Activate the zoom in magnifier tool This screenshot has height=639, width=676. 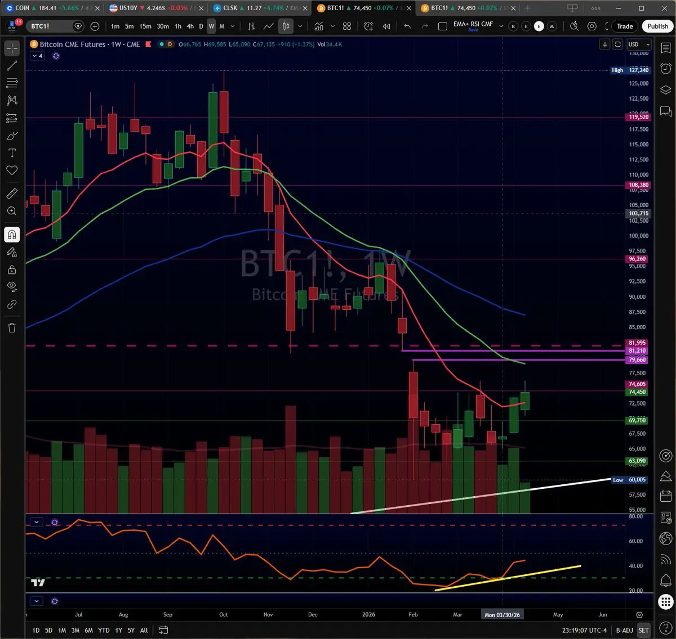[12, 211]
